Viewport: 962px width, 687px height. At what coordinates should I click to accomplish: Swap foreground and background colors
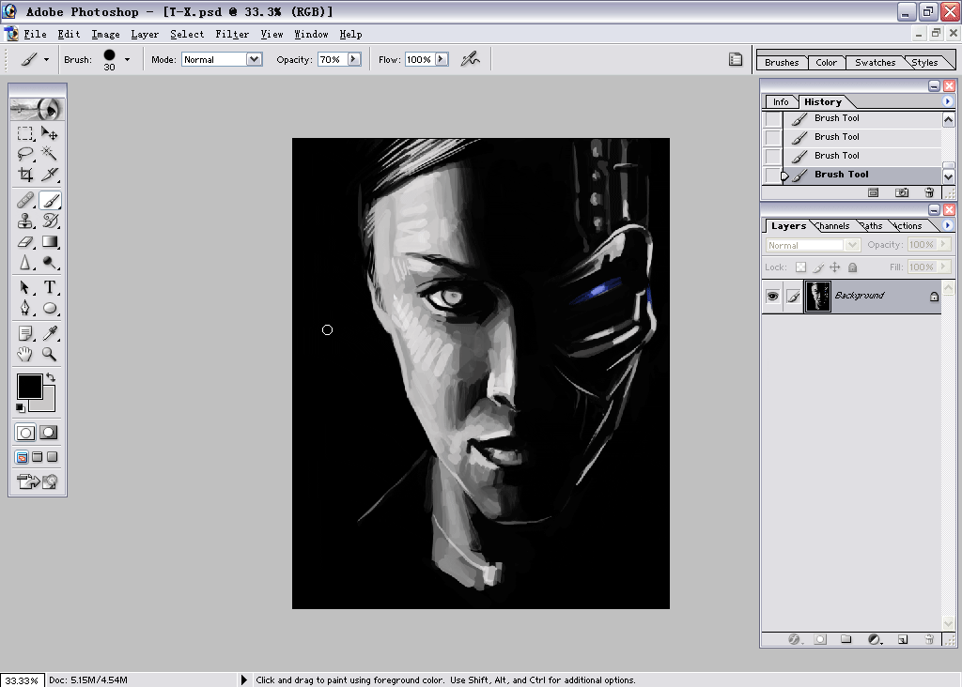51,377
